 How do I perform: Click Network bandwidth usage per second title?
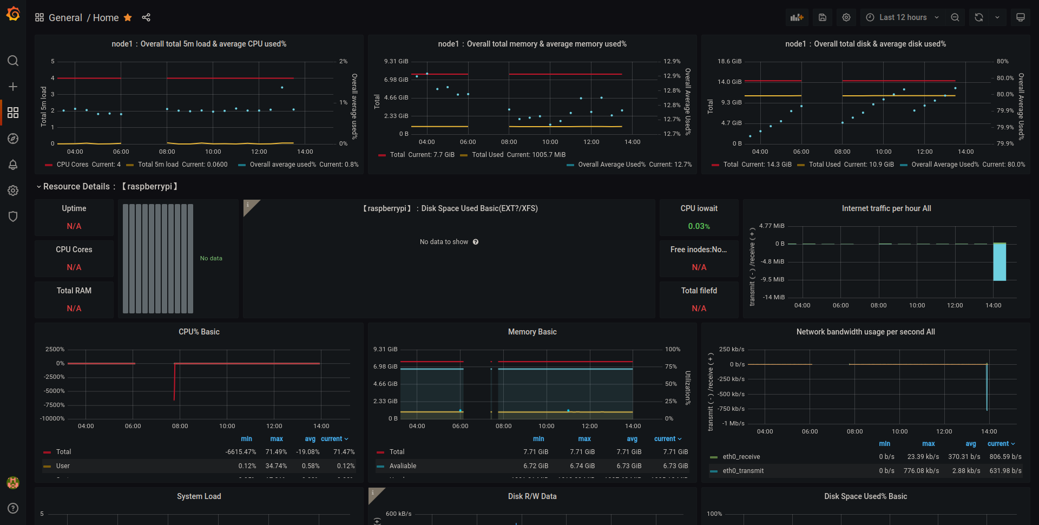(x=866, y=332)
